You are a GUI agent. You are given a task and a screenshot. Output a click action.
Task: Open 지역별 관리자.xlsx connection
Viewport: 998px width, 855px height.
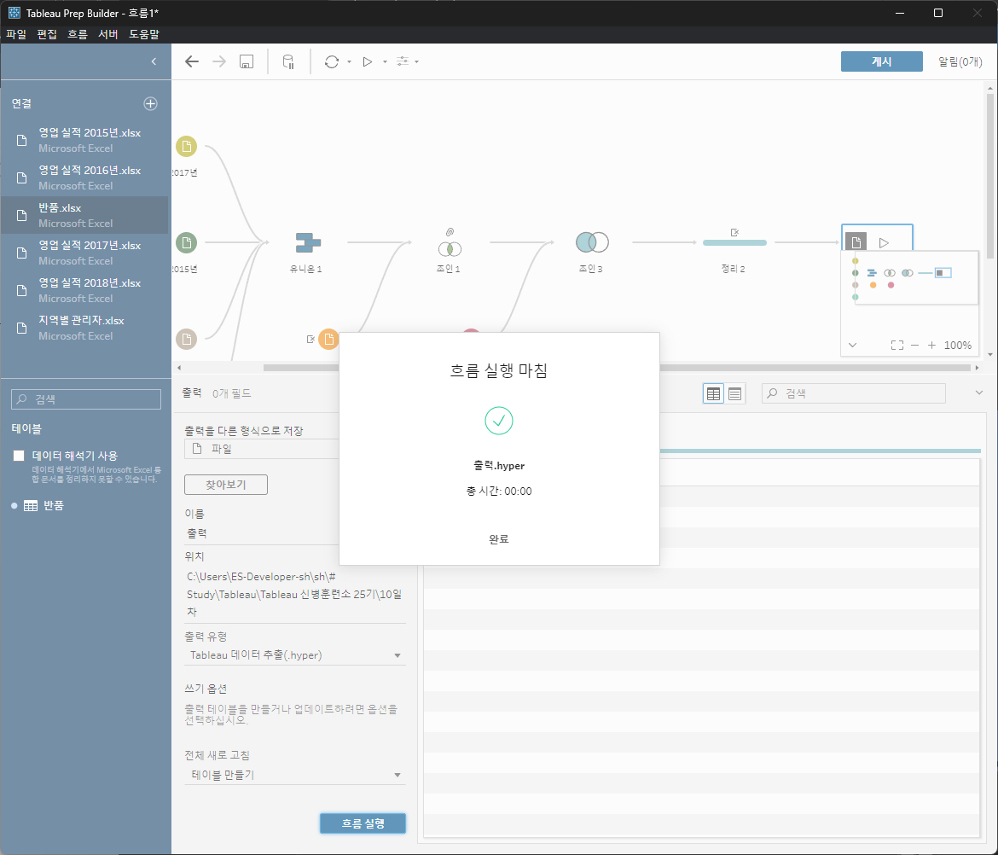pos(85,328)
